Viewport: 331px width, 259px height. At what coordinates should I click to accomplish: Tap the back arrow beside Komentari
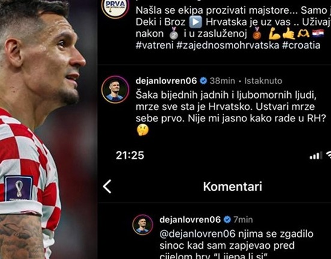coord(107,187)
